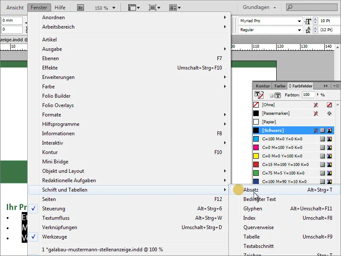Click the search field magnifier icon

coord(290,7)
